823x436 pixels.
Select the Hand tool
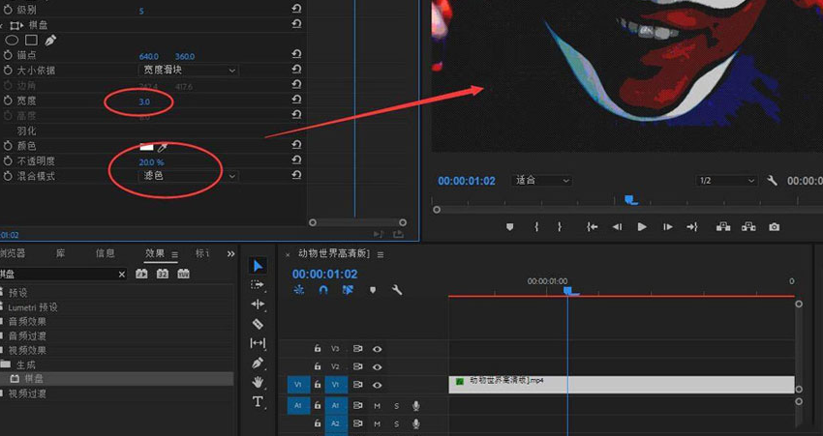[258, 382]
